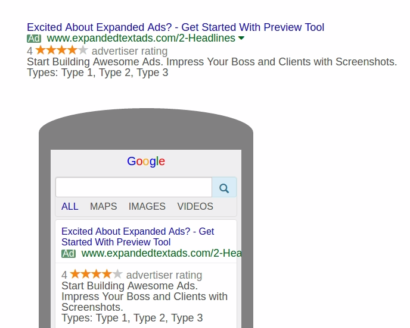Viewport: 410px width, 328px height.
Task: Click the green Ad badge in mobile preview
Action: point(69,254)
